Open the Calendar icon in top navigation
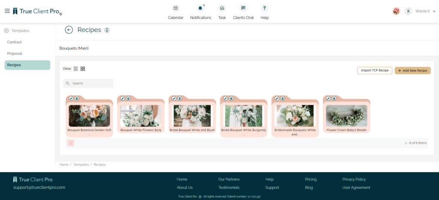Image resolution: width=439 pixels, height=200 pixels. pyautogui.click(x=175, y=8)
